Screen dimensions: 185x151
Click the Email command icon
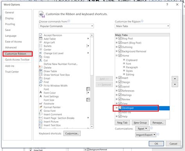pyautogui.click(x=41, y=78)
